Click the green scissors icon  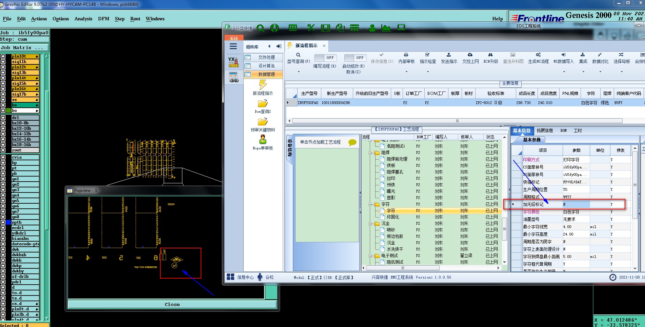[x=311, y=28]
